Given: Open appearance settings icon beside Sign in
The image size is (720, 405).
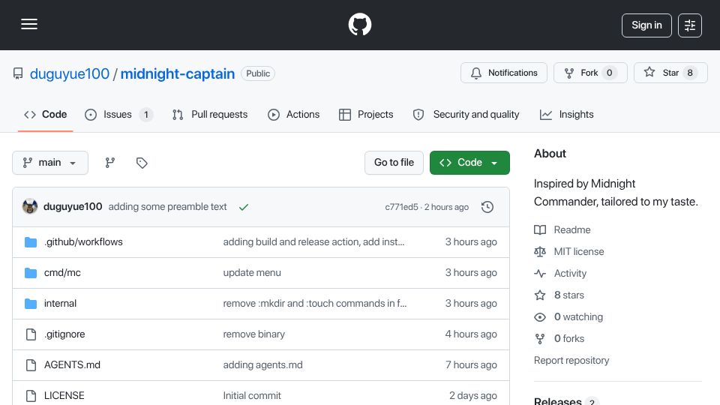Looking at the screenshot, I should pyautogui.click(x=690, y=25).
